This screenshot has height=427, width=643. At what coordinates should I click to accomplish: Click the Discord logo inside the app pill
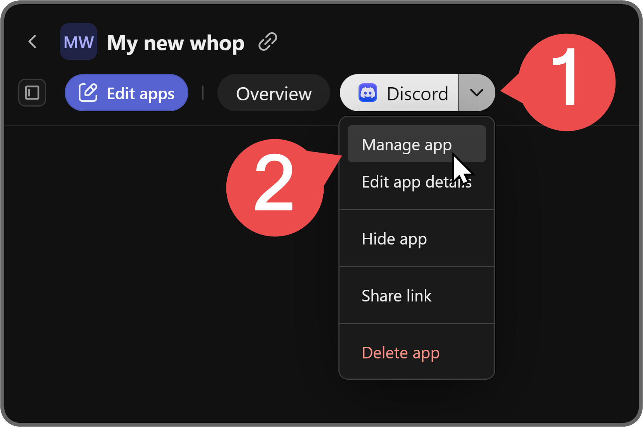click(x=367, y=93)
